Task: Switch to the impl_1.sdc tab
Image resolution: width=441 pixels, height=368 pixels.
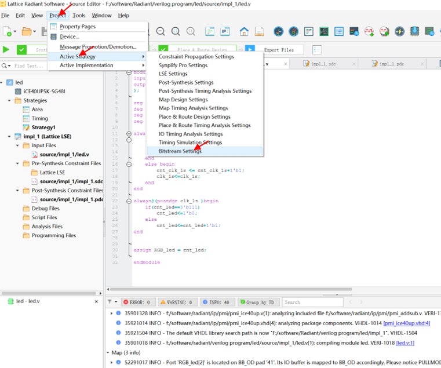Action: [323, 64]
